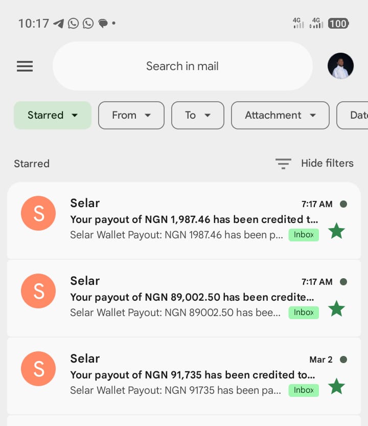Tap the filter lines icon
Image resolution: width=368 pixels, height=426 pixels.
pyautogui.click(x=283, y=164)
